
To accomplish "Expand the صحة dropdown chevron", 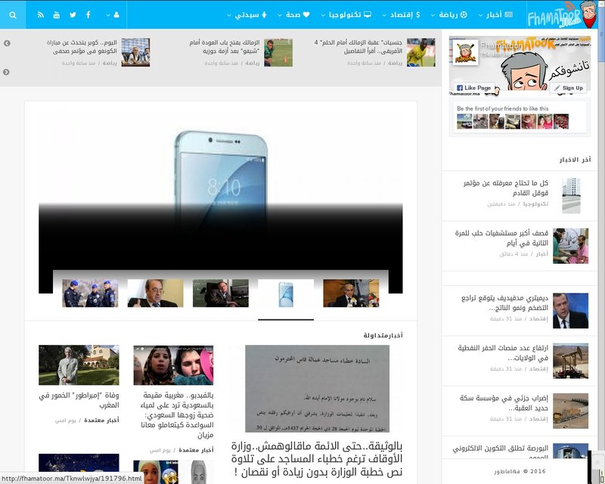I will pyautogui.click(x=280, y=15).
